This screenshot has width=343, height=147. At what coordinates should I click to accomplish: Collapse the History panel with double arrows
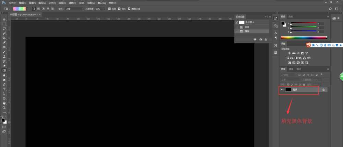click(x=265, y=16)
